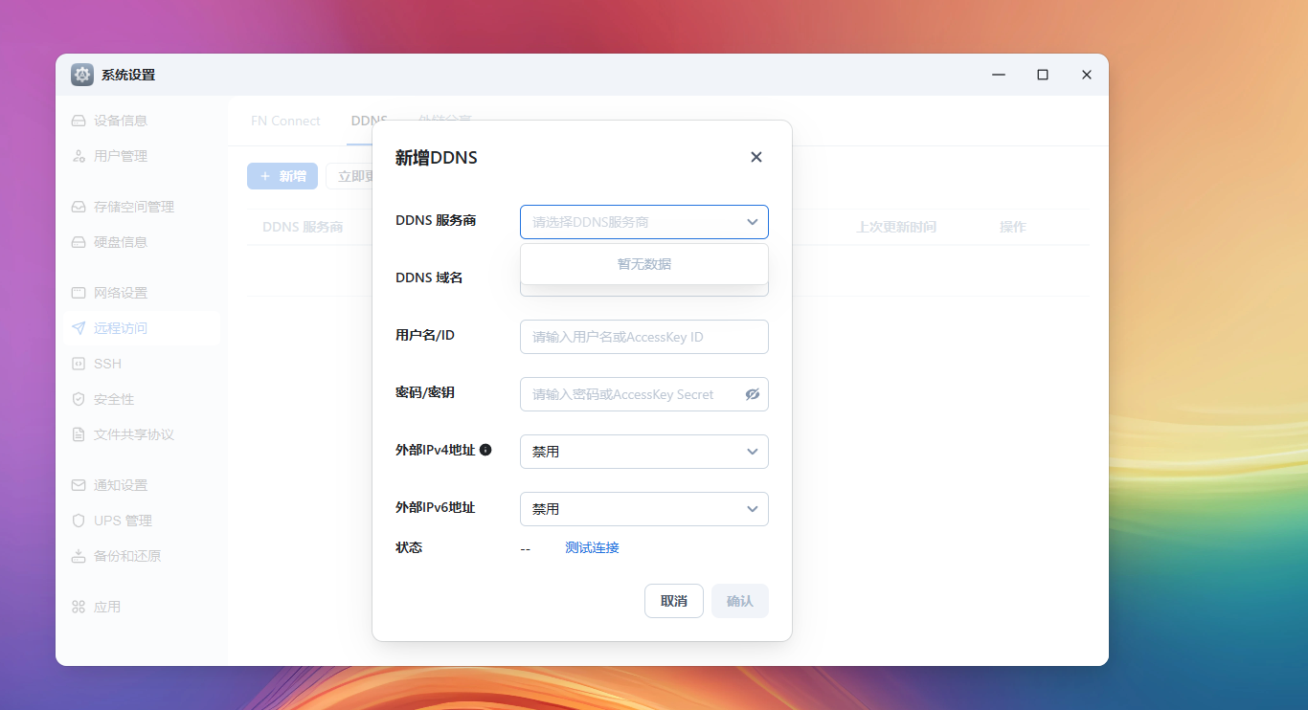This screenshot has height=710, width=1308.
Task: Open the DDNS 服务商 dropdown in the dialog
Action: [x=644, y=222]
